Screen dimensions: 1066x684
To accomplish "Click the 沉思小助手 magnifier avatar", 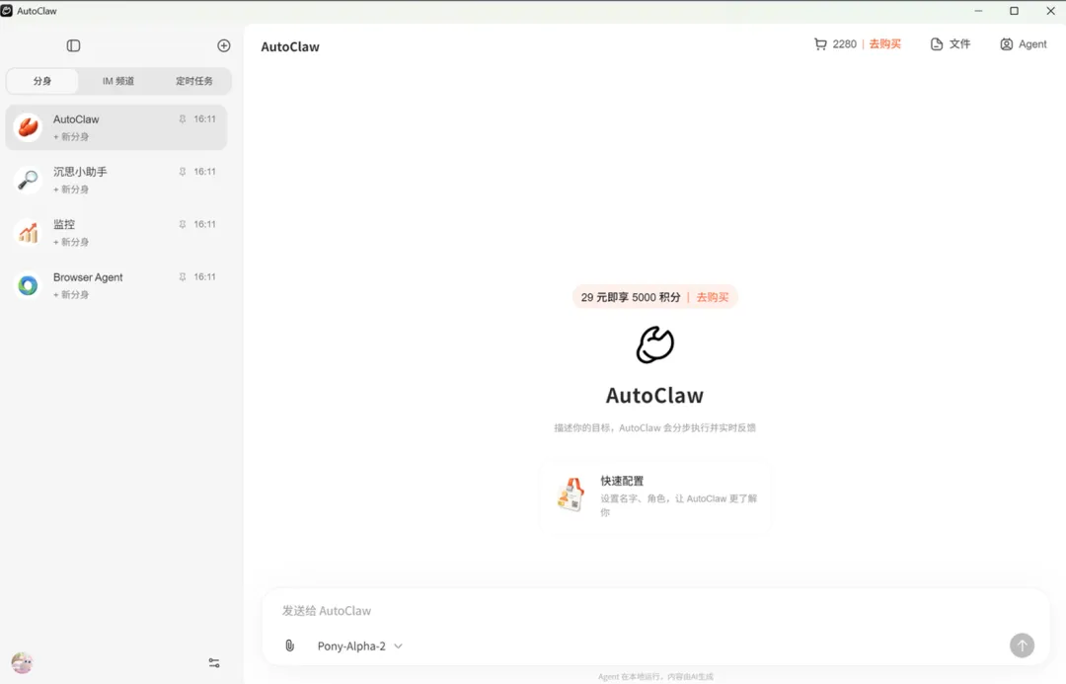I will pos(28,180).
